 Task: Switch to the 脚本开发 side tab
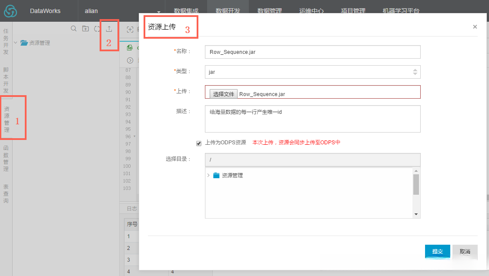(6, 80)
